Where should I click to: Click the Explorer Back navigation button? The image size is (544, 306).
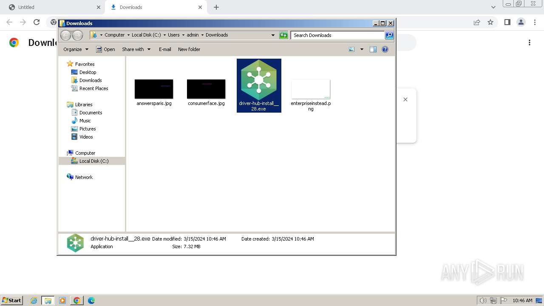[x=66, y=35]
